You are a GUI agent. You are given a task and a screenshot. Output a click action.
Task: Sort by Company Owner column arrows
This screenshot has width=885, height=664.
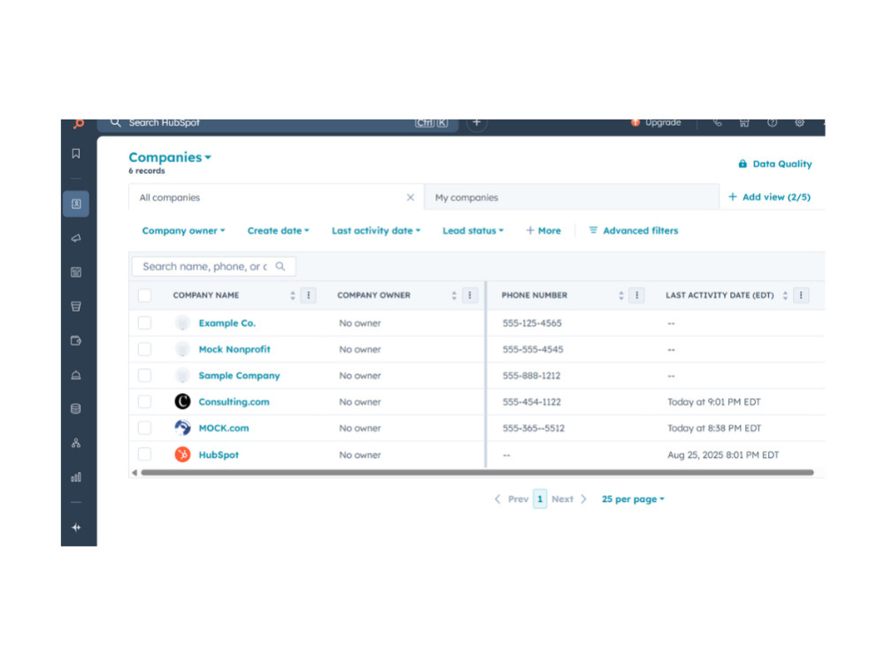(454, 296)
